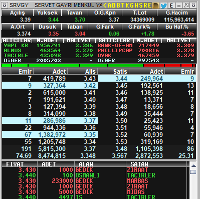Click the total ask quantity 2,872,553

[x=149, y=156]
